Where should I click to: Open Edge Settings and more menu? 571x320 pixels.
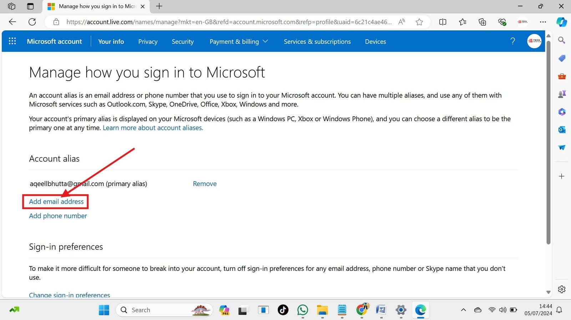point(543,22)
